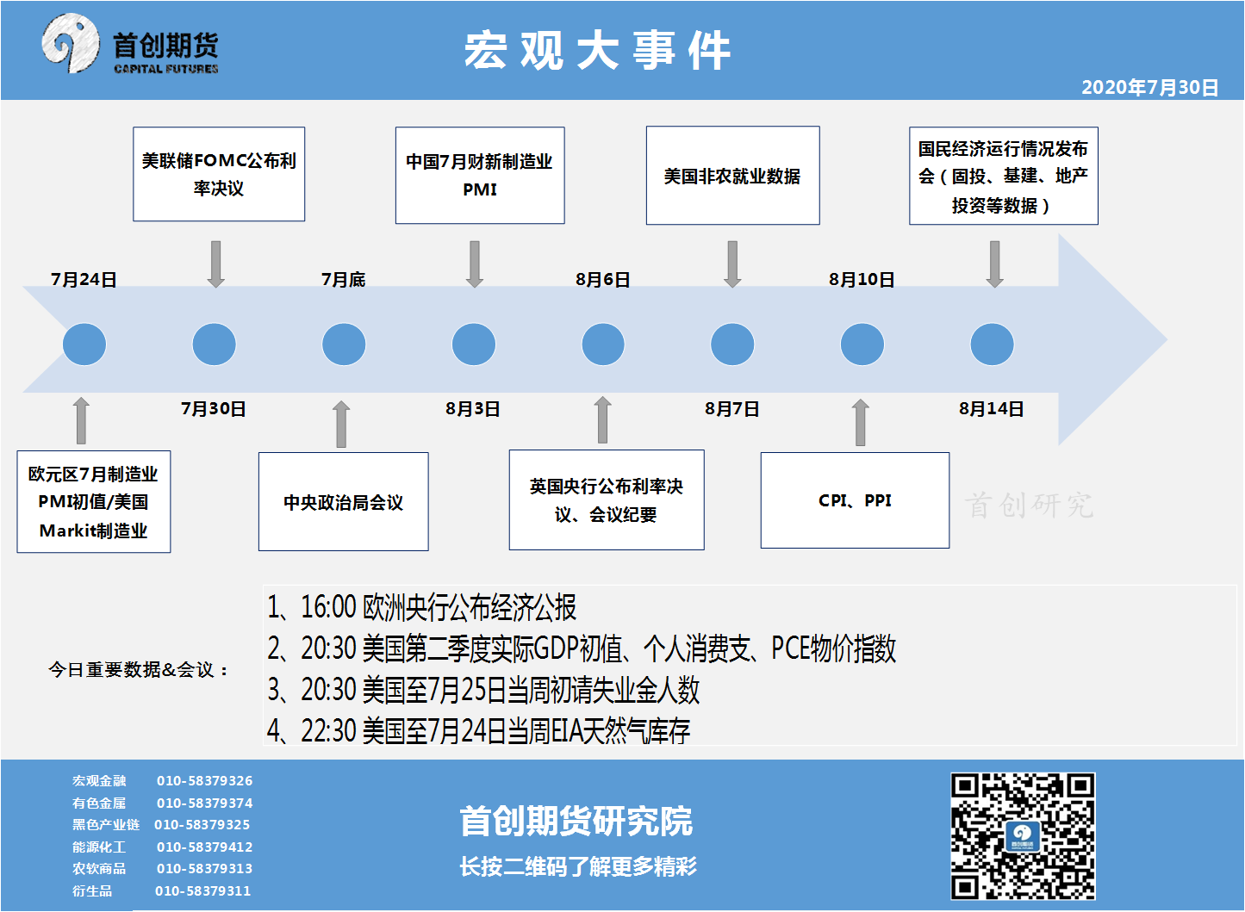The image size is (1245, 912).
Task: Select the 16:00 欧洲央行公布经济公报 line
Action: 422,607
